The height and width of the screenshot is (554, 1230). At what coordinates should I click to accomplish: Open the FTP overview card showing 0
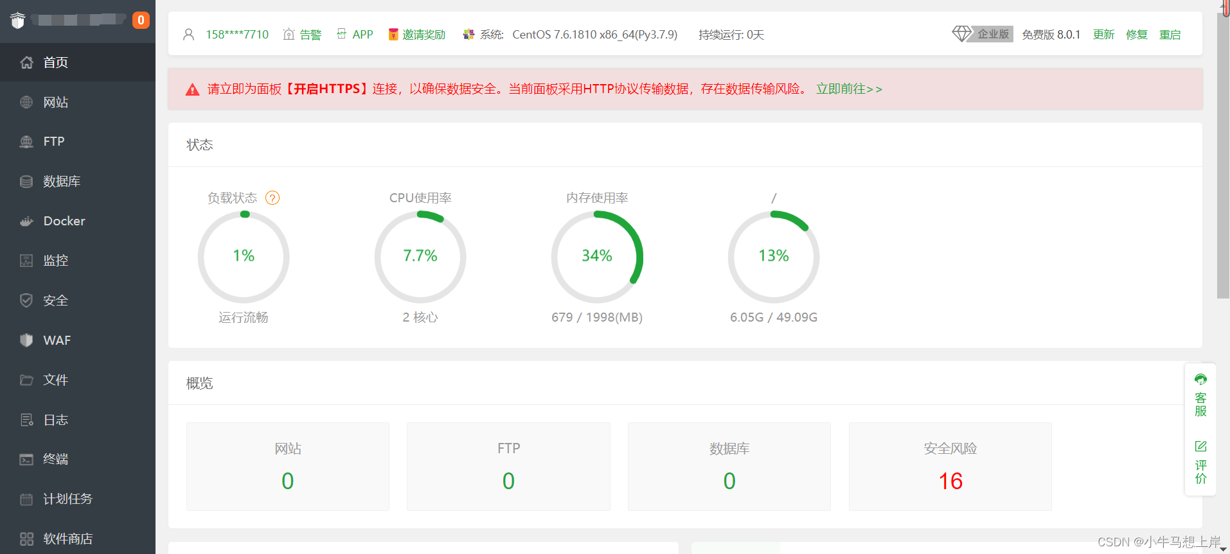click(508, 467)
